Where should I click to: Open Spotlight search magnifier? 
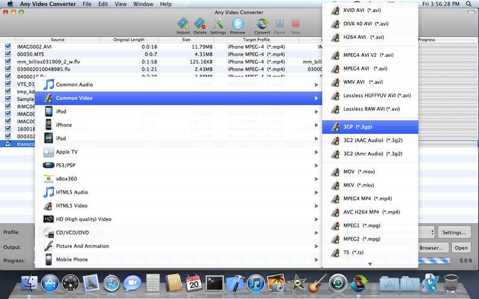[468, 4]
